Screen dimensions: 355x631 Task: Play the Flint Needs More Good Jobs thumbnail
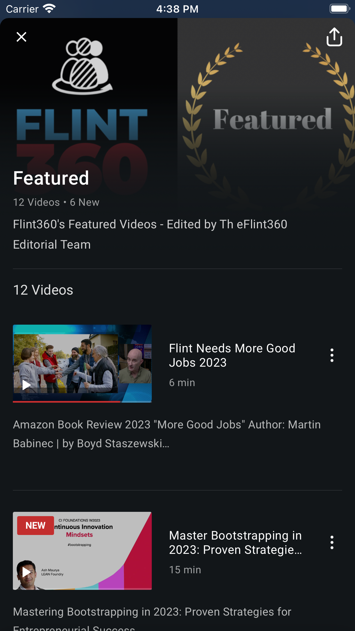(x=82, y=364)
